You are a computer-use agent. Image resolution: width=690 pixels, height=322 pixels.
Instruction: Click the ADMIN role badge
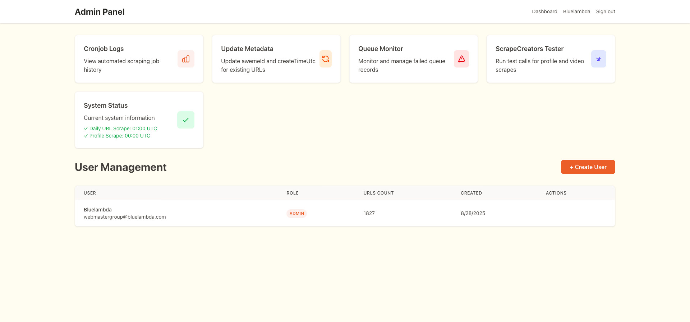coord(296,214)
